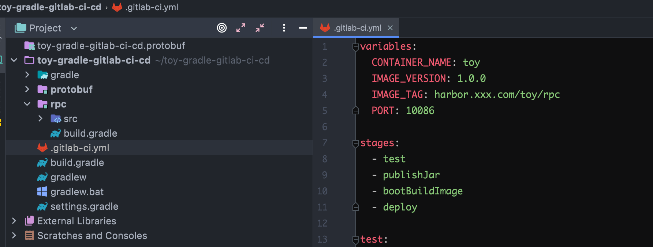
Task: Select the toy-gradle-gitlab-ci-cd root project name
Action: pos(94,60)
